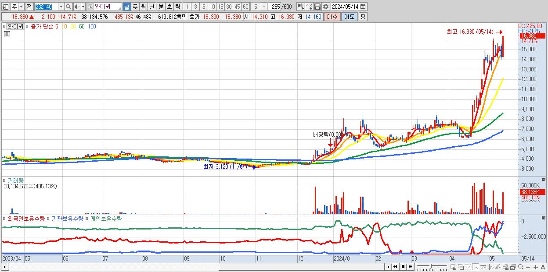Image resolution: width=548 pixels, height=272 pixels.
Task: Adjust the playback speed slider at the bottom
Action: pyautogui.click(x=432, y=267)
